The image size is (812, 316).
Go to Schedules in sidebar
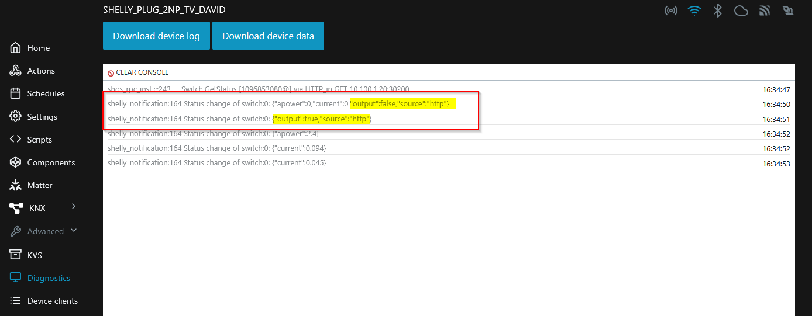[46, 93]
